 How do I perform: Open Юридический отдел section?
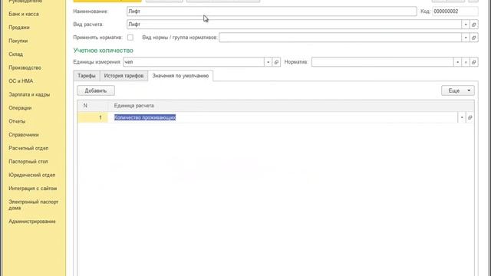click(x=32, y=176)
